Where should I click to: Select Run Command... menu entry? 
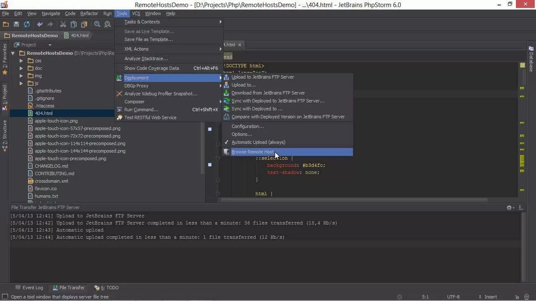point(169,110)
